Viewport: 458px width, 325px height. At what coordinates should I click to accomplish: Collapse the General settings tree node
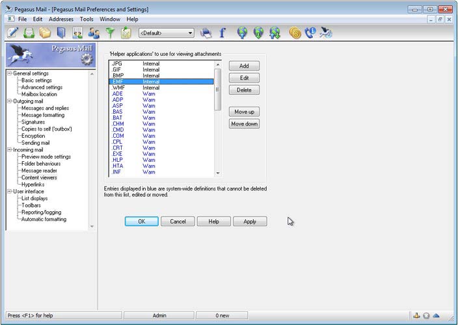(9, 73)
